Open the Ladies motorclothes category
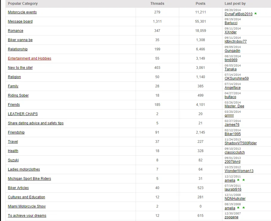The height and width of the screenshot is (221, 271). (24, 169)
